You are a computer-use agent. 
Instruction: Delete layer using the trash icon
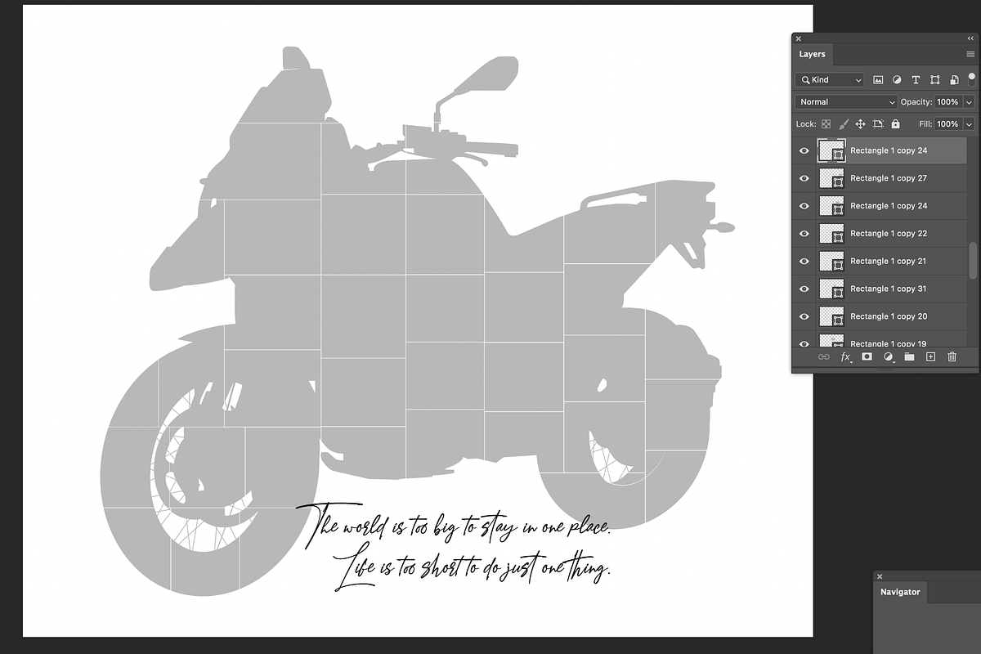(x=952, y=356)
